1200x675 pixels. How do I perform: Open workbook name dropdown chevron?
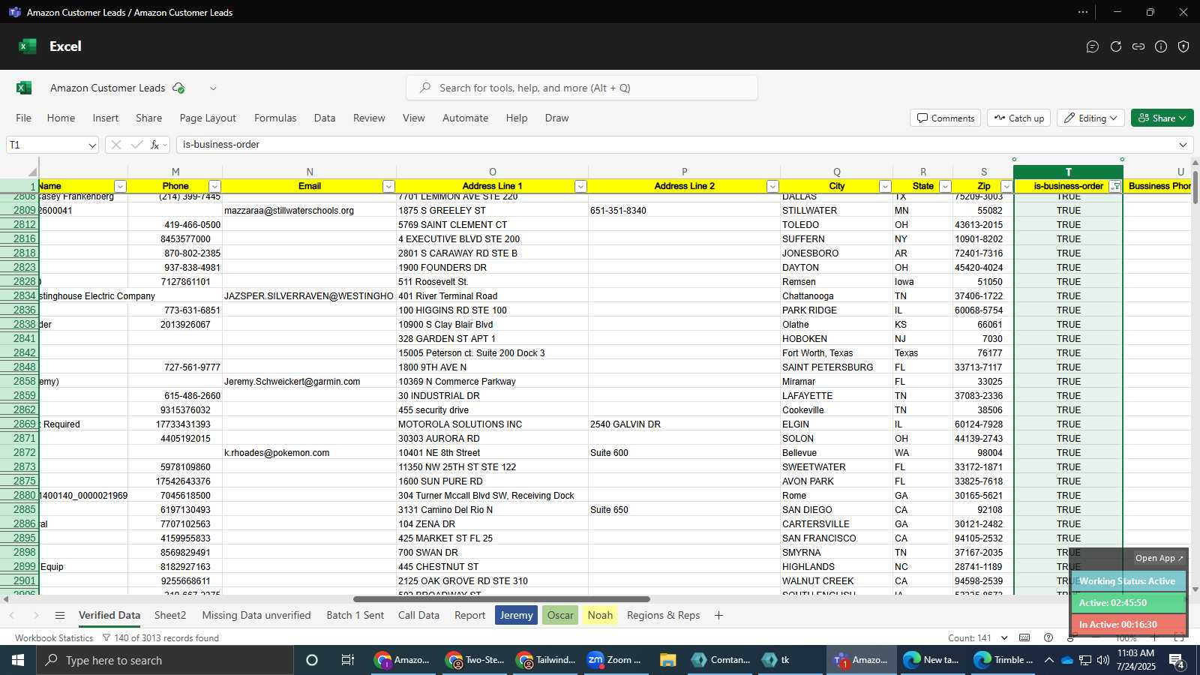[213, 88]
